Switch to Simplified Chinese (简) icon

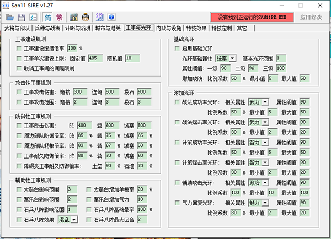[48, 17]
